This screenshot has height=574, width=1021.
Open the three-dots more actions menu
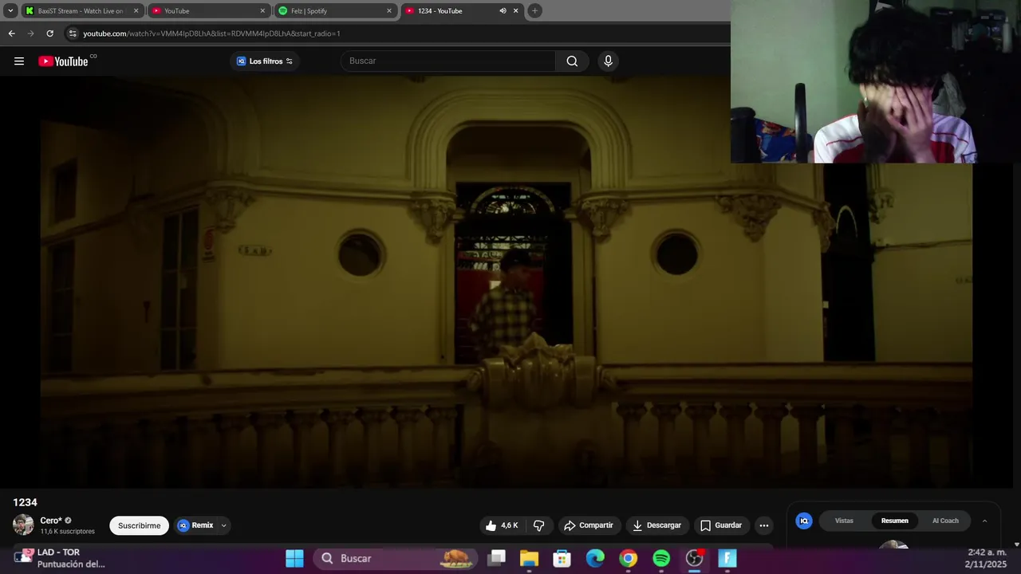tap(763, 525)
